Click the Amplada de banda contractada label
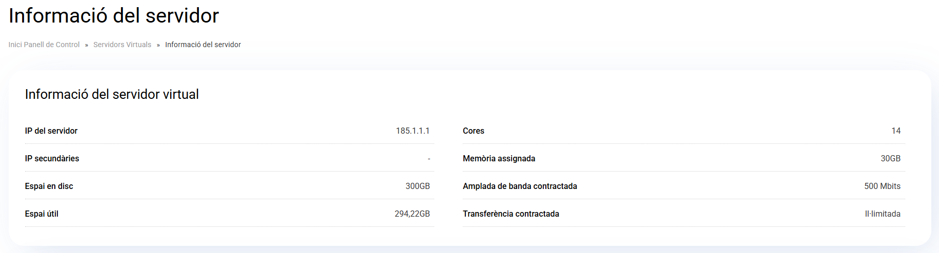The height and width of the screenshot is (253, 939). click(520, 186)
